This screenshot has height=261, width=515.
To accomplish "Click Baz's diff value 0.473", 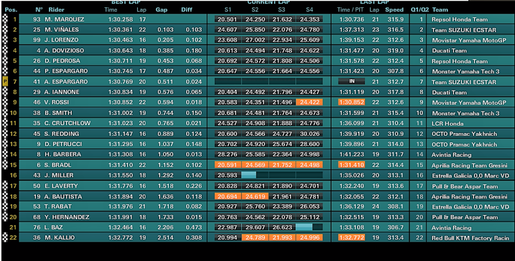I will 194,227.
